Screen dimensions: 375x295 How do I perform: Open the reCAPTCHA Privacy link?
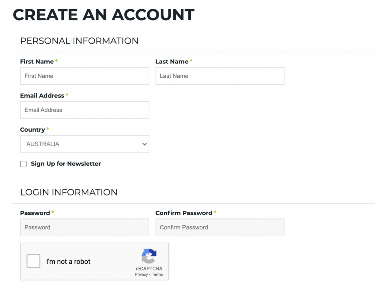(141, 274)
